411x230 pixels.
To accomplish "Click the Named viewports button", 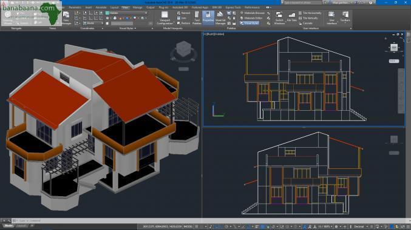I will click(183, 13).
